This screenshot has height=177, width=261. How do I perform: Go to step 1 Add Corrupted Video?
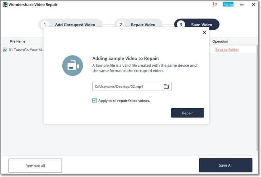[70, 24]
